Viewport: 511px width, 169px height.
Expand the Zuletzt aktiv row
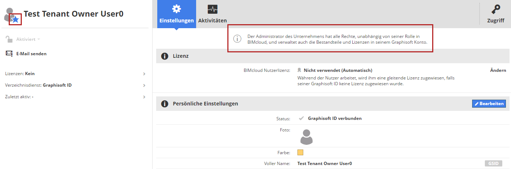[144, 97]
